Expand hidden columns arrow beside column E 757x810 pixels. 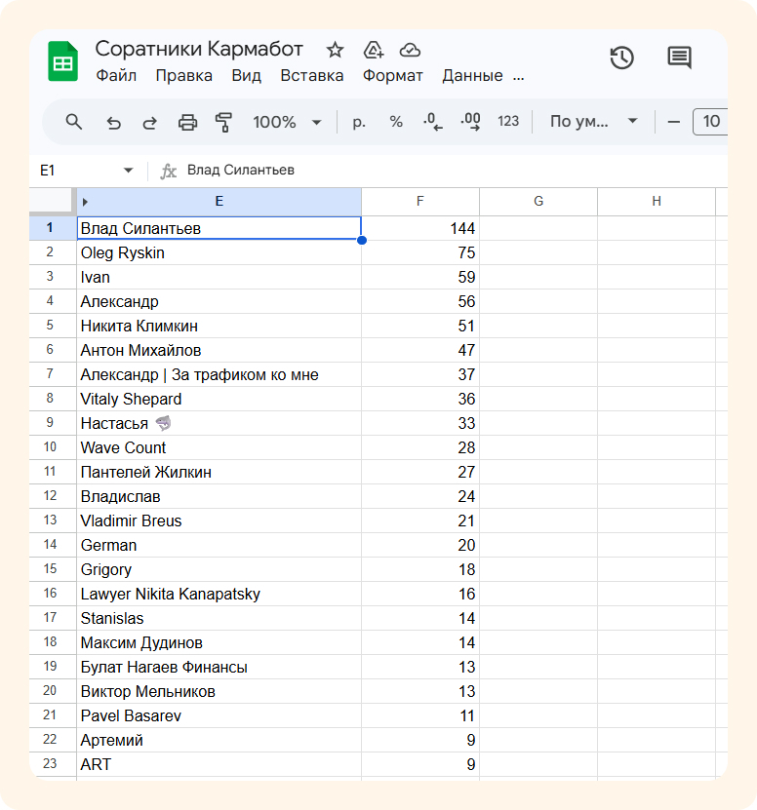coord(85,202)
